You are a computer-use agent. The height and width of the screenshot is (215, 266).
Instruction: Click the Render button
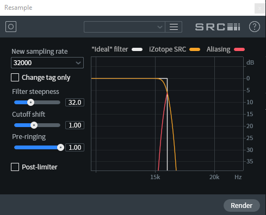pos(242,205)
